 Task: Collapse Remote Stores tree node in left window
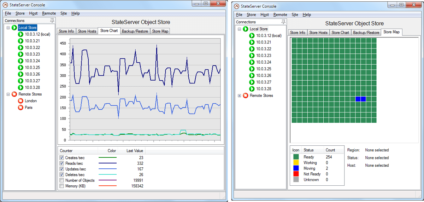[8, 94]
